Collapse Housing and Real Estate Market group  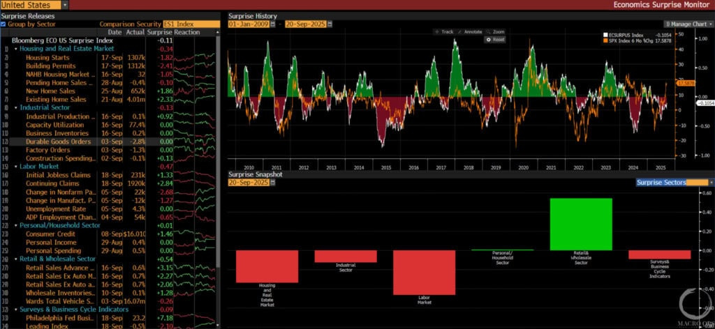click(x=16, y=49)
